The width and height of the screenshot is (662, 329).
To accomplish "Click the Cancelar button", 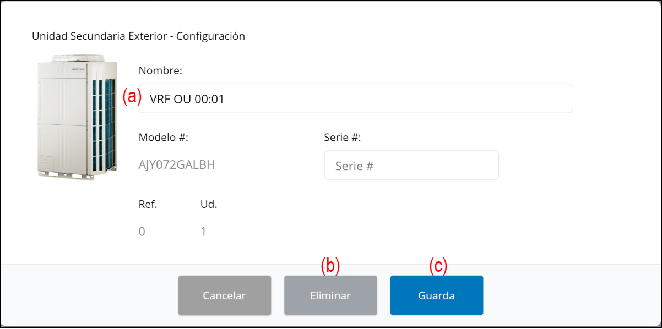I will pyautogui.click(x=224, y=295).
